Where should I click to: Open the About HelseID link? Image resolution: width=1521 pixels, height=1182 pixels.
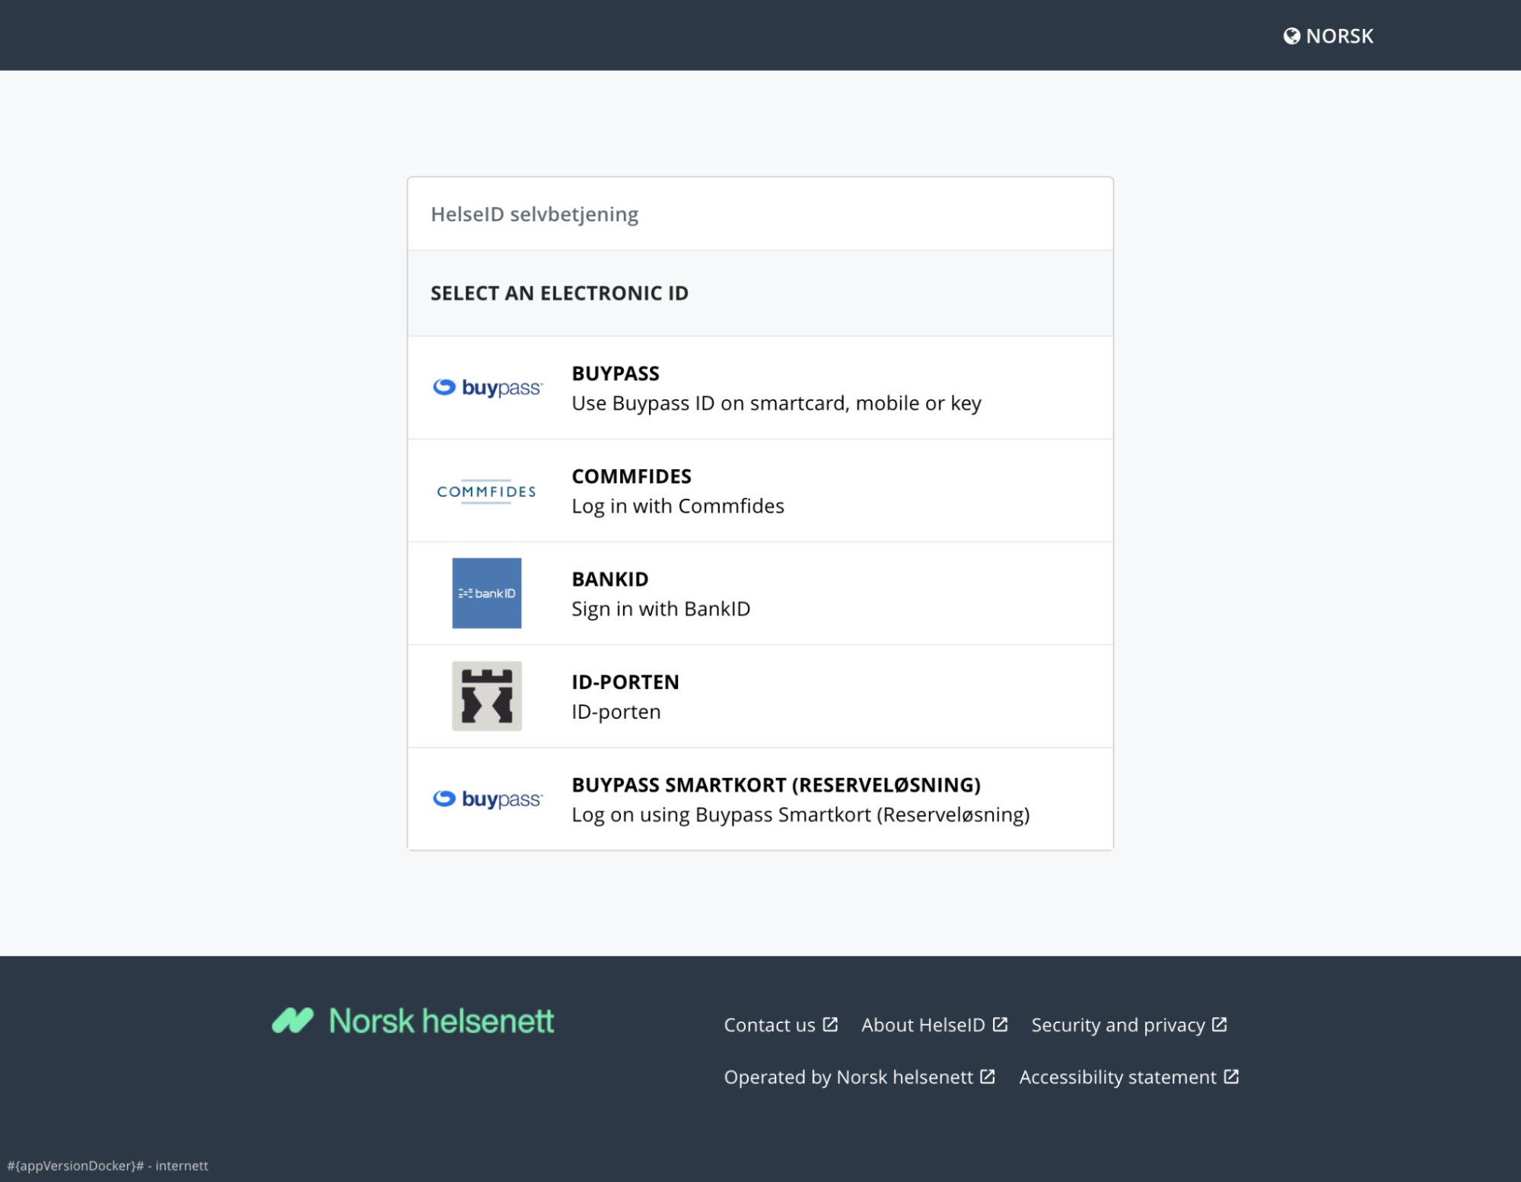pos(934,1025)
